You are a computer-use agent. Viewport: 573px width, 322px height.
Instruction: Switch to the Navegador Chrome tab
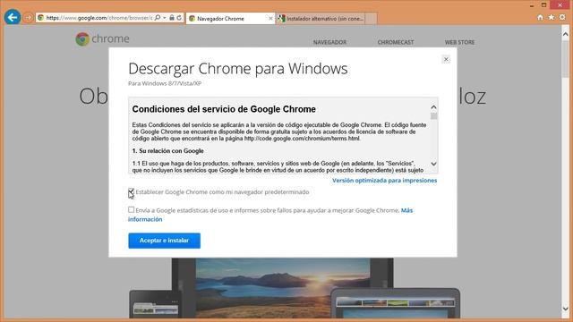(230, 18)
